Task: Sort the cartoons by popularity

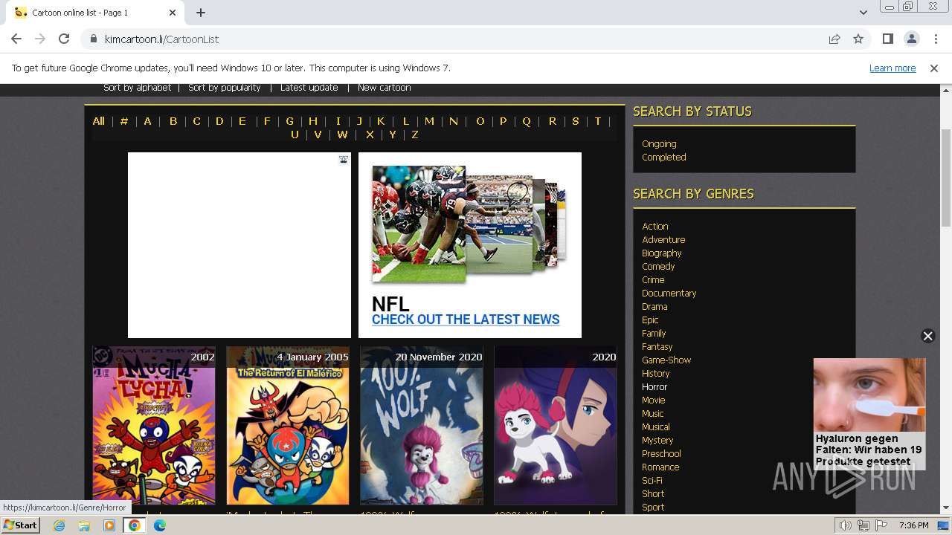Action: click(224, 88)
